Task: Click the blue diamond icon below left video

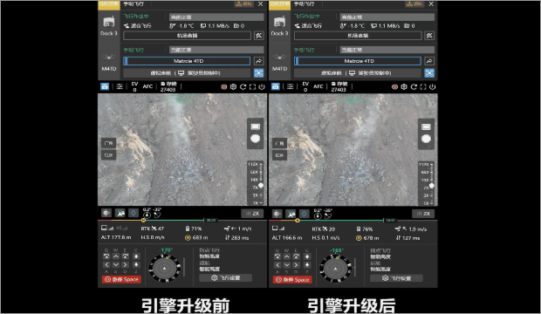Action: point(134,213)
